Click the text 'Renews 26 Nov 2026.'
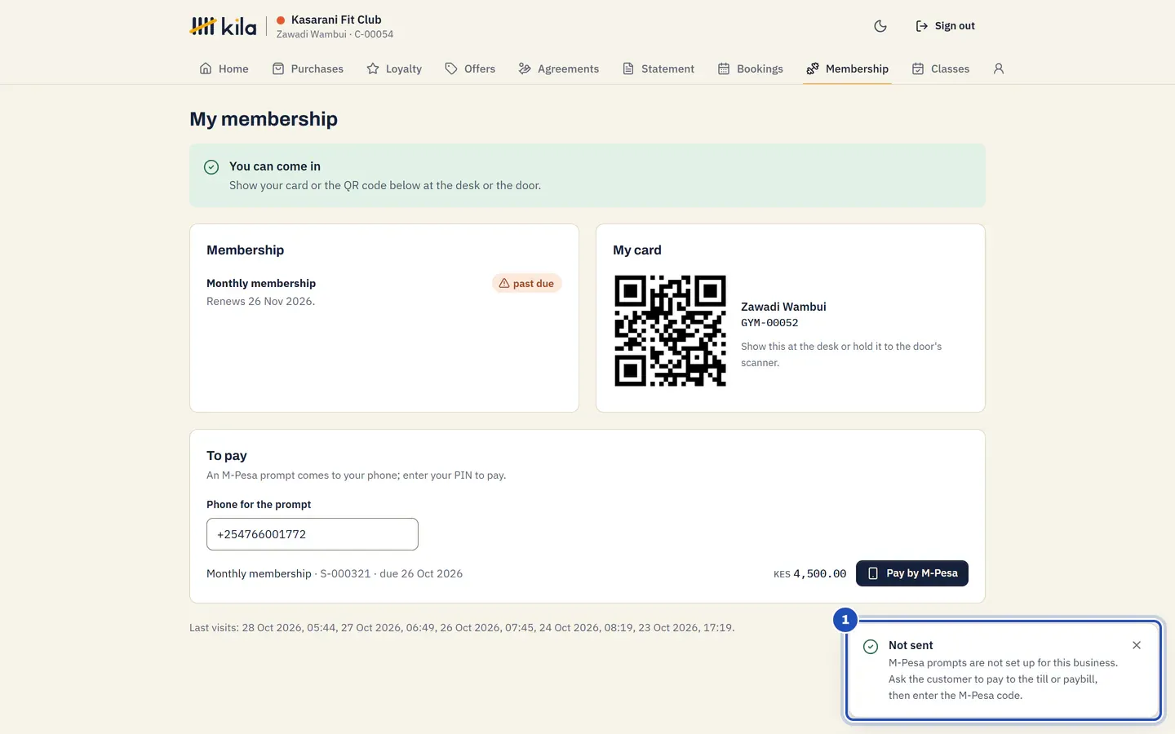 (x=261, y=302)
